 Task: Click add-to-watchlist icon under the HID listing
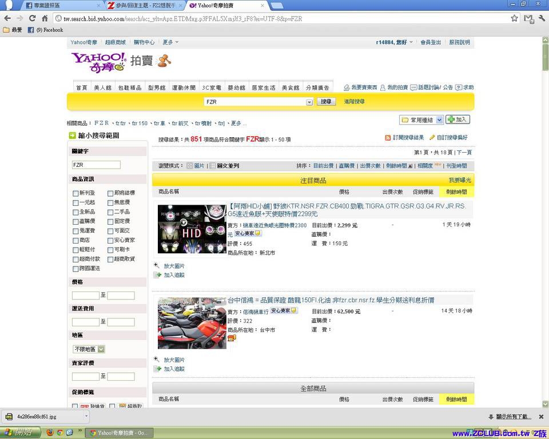[x=157, y=275]
